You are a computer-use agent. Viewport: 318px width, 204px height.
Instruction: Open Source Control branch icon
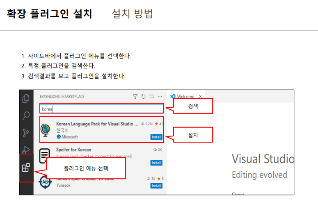tap(26, 133)
